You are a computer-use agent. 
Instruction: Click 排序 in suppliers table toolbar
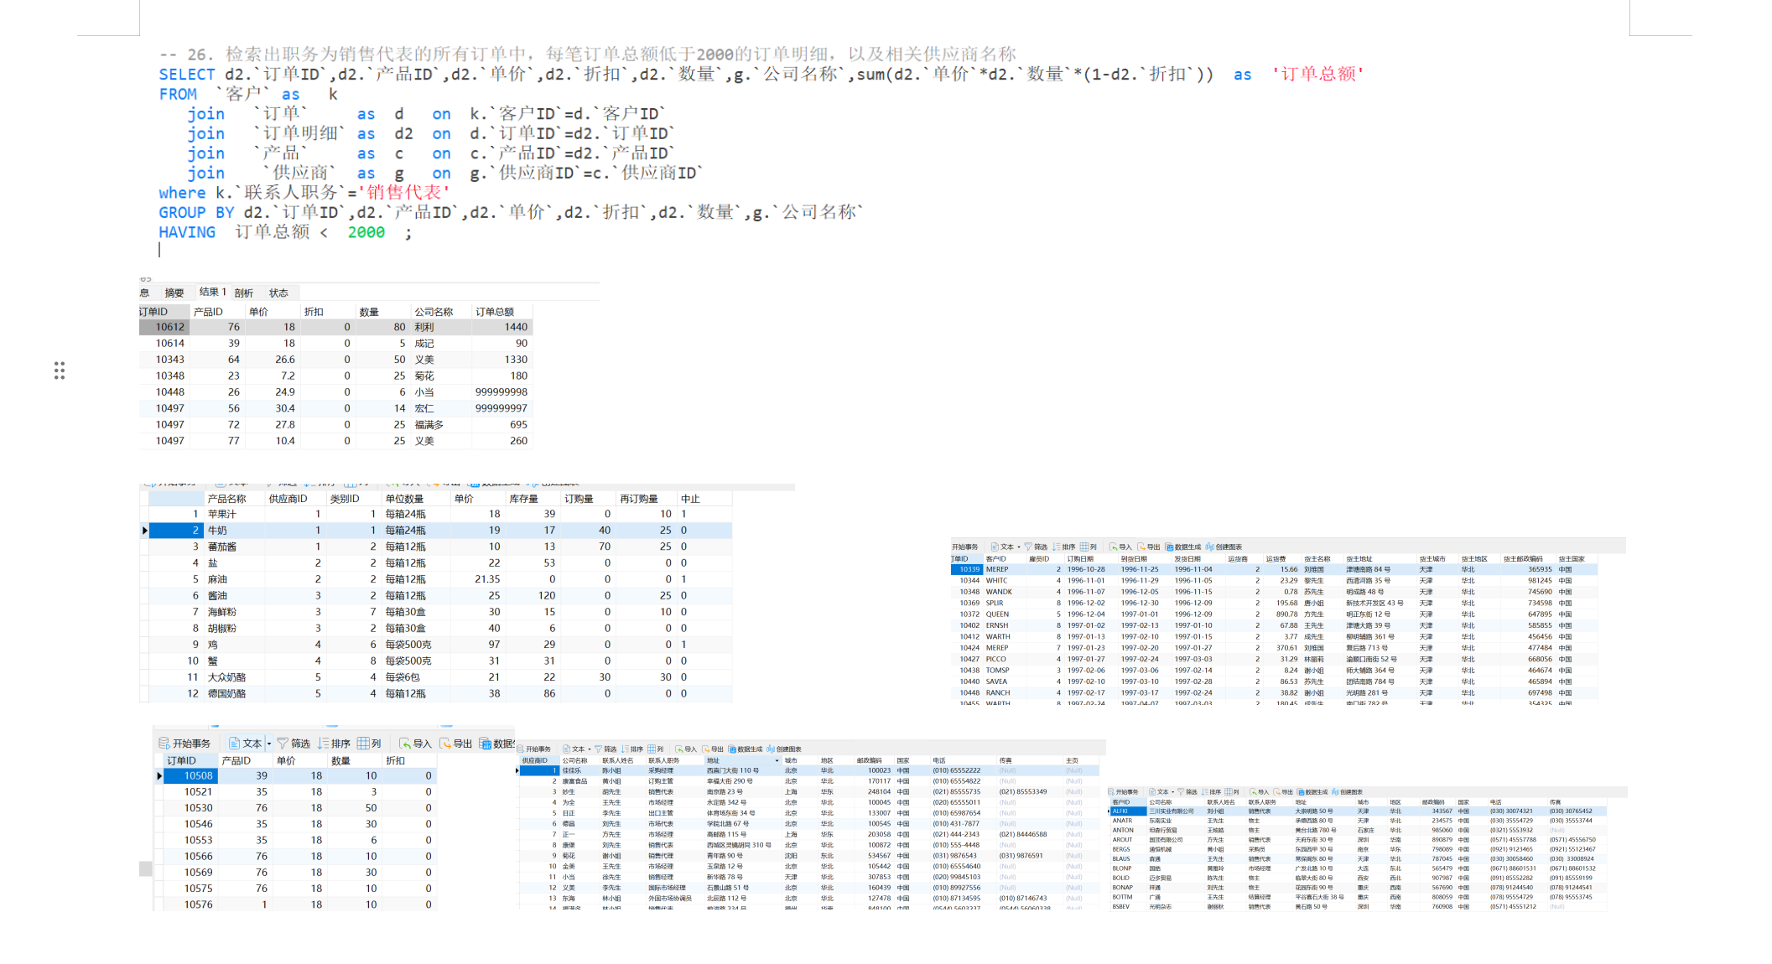tap(632, 749)
